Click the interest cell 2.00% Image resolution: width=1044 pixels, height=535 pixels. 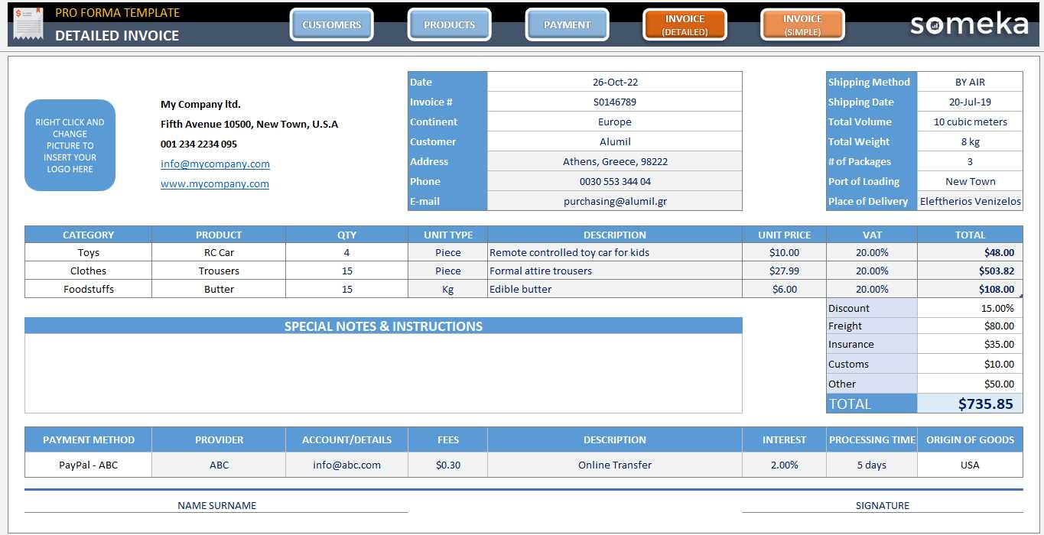point(784,465)
